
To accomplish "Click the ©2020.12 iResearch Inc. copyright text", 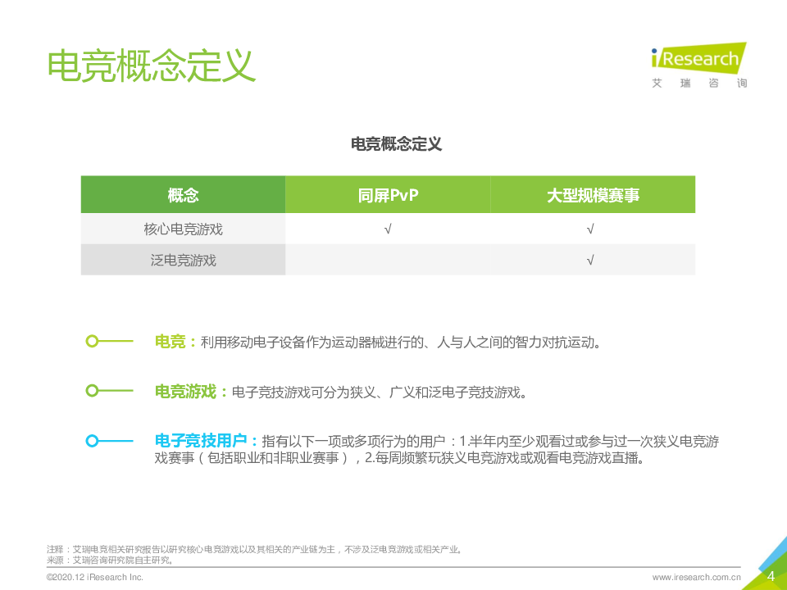I will [x=94, y=578].
